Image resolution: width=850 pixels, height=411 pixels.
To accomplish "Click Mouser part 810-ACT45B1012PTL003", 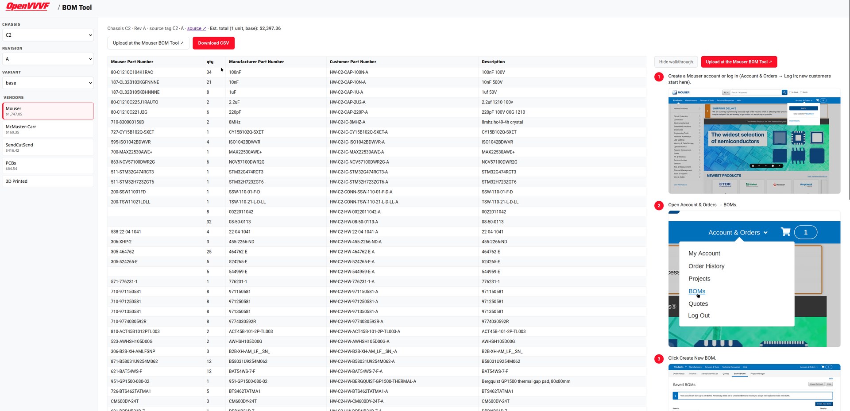I will pos(135,331).
